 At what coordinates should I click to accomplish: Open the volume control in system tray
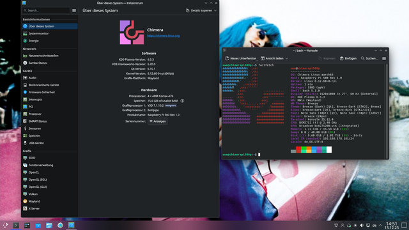click(362, 226)
